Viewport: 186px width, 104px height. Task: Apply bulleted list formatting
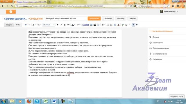111,25
